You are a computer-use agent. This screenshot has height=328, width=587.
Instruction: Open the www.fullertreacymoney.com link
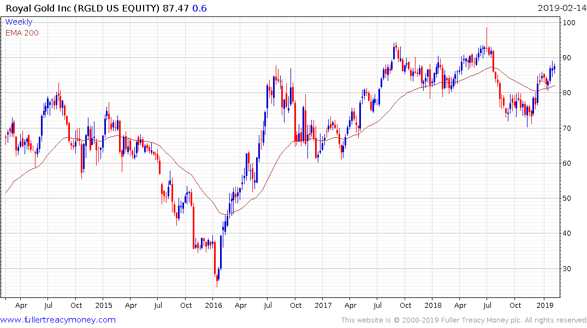click(x=58, y=320)
